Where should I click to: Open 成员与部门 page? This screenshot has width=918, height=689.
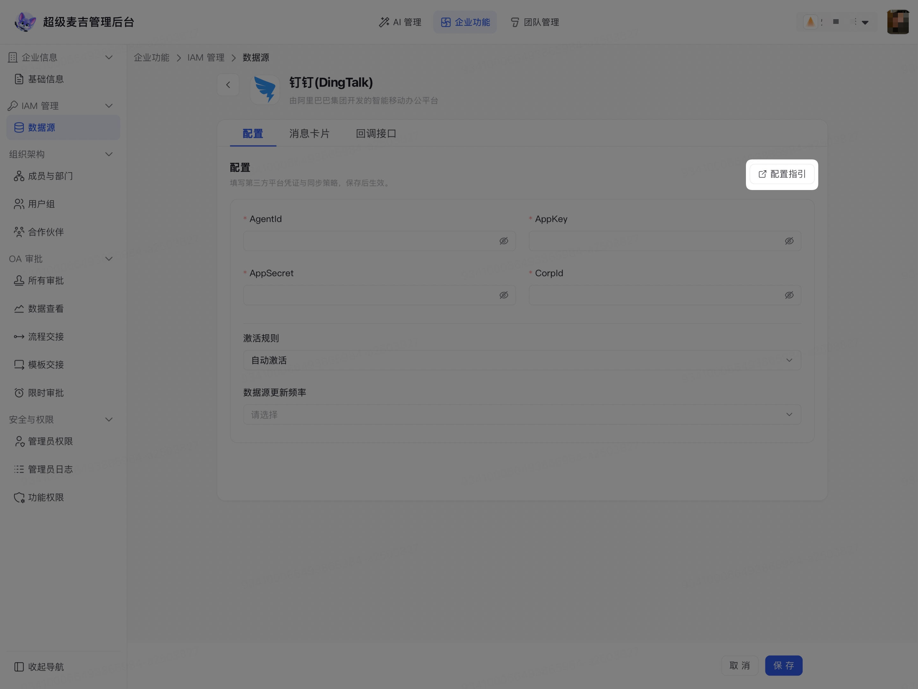63,176
